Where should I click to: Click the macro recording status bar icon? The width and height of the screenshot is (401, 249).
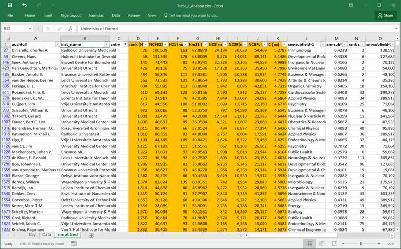click(x=74, y=243)
